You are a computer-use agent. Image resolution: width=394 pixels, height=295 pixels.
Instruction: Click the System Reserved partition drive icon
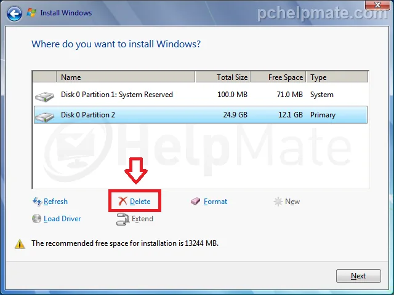click(44, 97)
